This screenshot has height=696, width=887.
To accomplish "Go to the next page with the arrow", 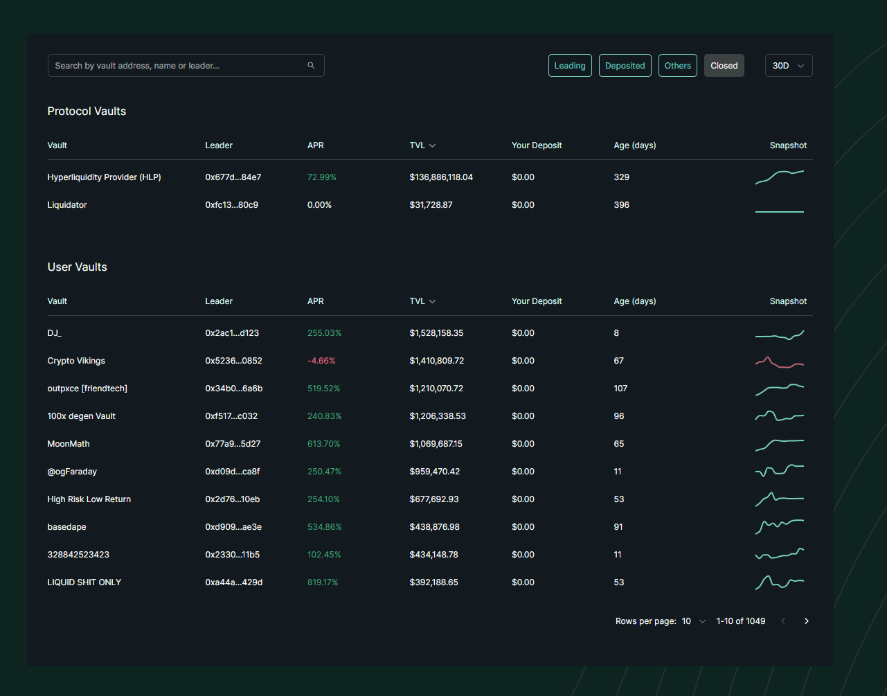I will tap(806, 621).
